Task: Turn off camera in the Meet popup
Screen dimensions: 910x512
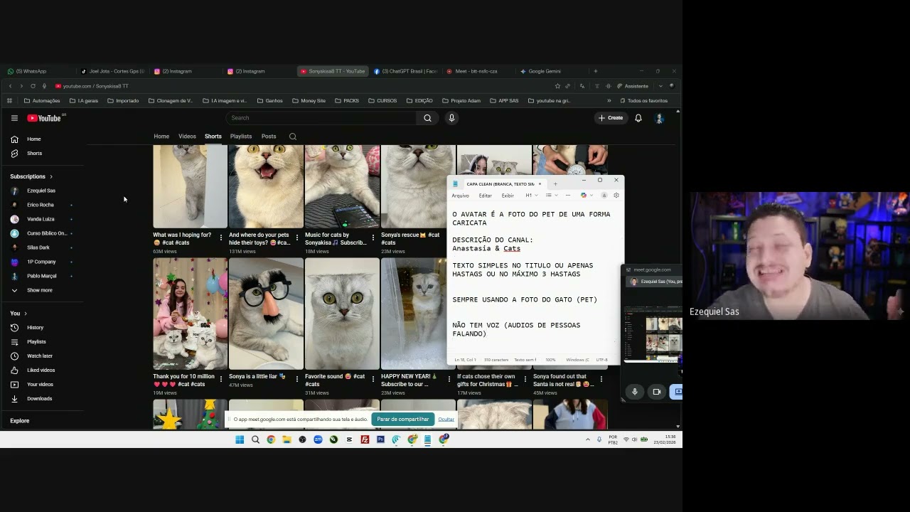Action: [x=656, y=392]
